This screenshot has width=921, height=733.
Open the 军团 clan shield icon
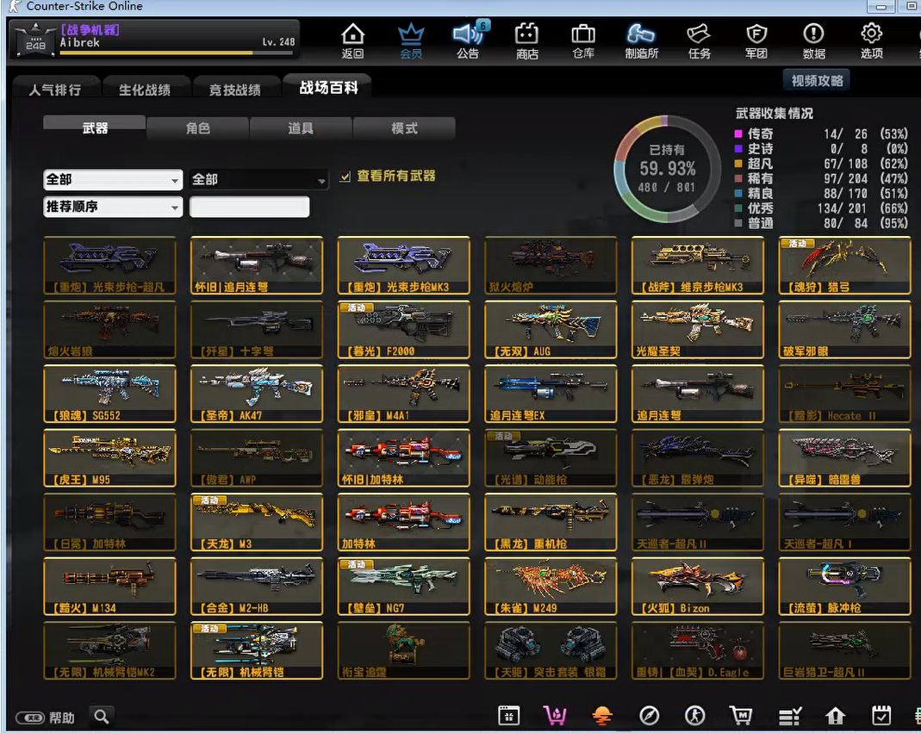(x=756, y=40)
